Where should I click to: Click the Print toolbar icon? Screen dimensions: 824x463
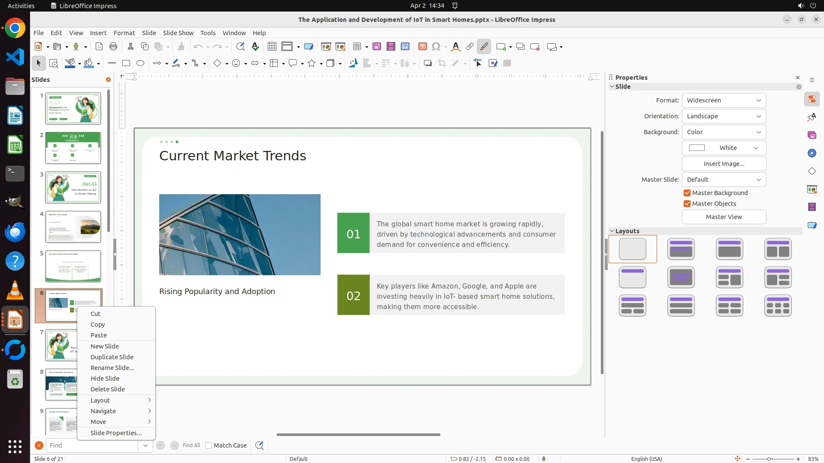tap(113, 47)
